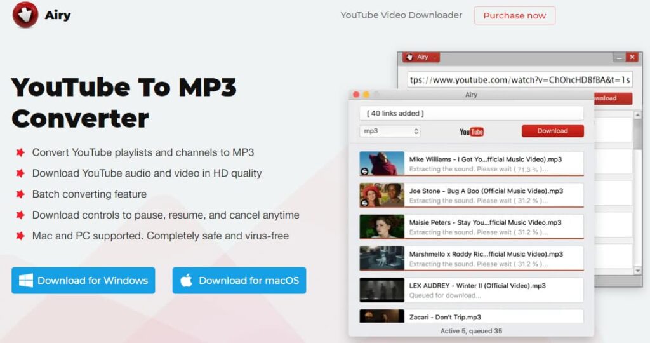Image resolution: width=650 pixels, height=343 pixels.
Task: Open the mp3 format dropdown
Action: 390,131
